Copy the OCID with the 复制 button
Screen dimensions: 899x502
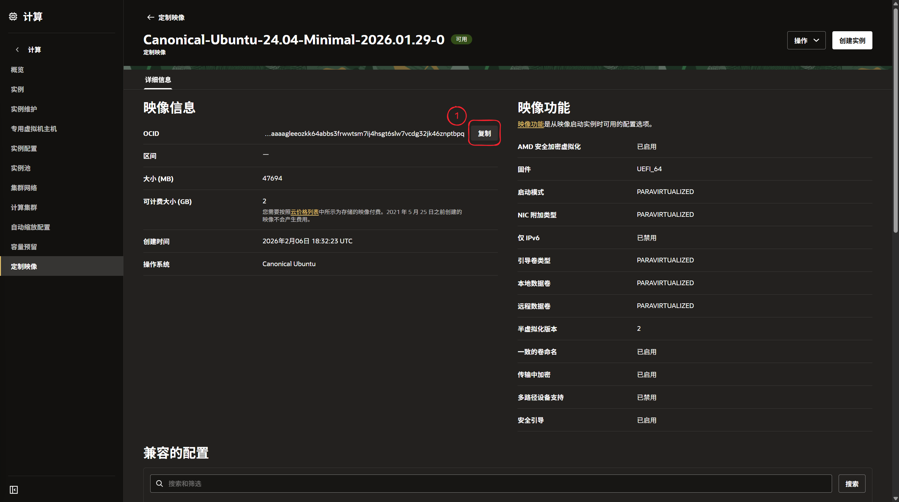click(x=484, y=133)
